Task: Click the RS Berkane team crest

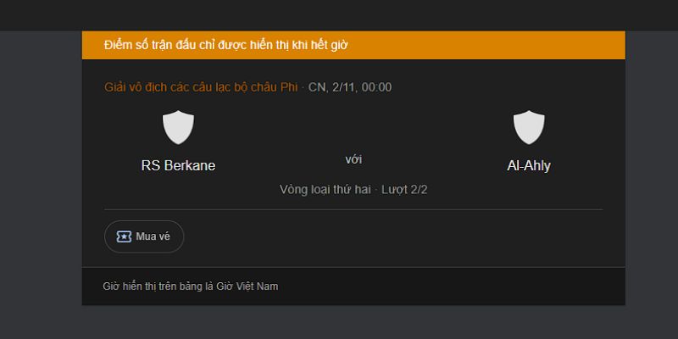Action: click(x=178, y=127)
